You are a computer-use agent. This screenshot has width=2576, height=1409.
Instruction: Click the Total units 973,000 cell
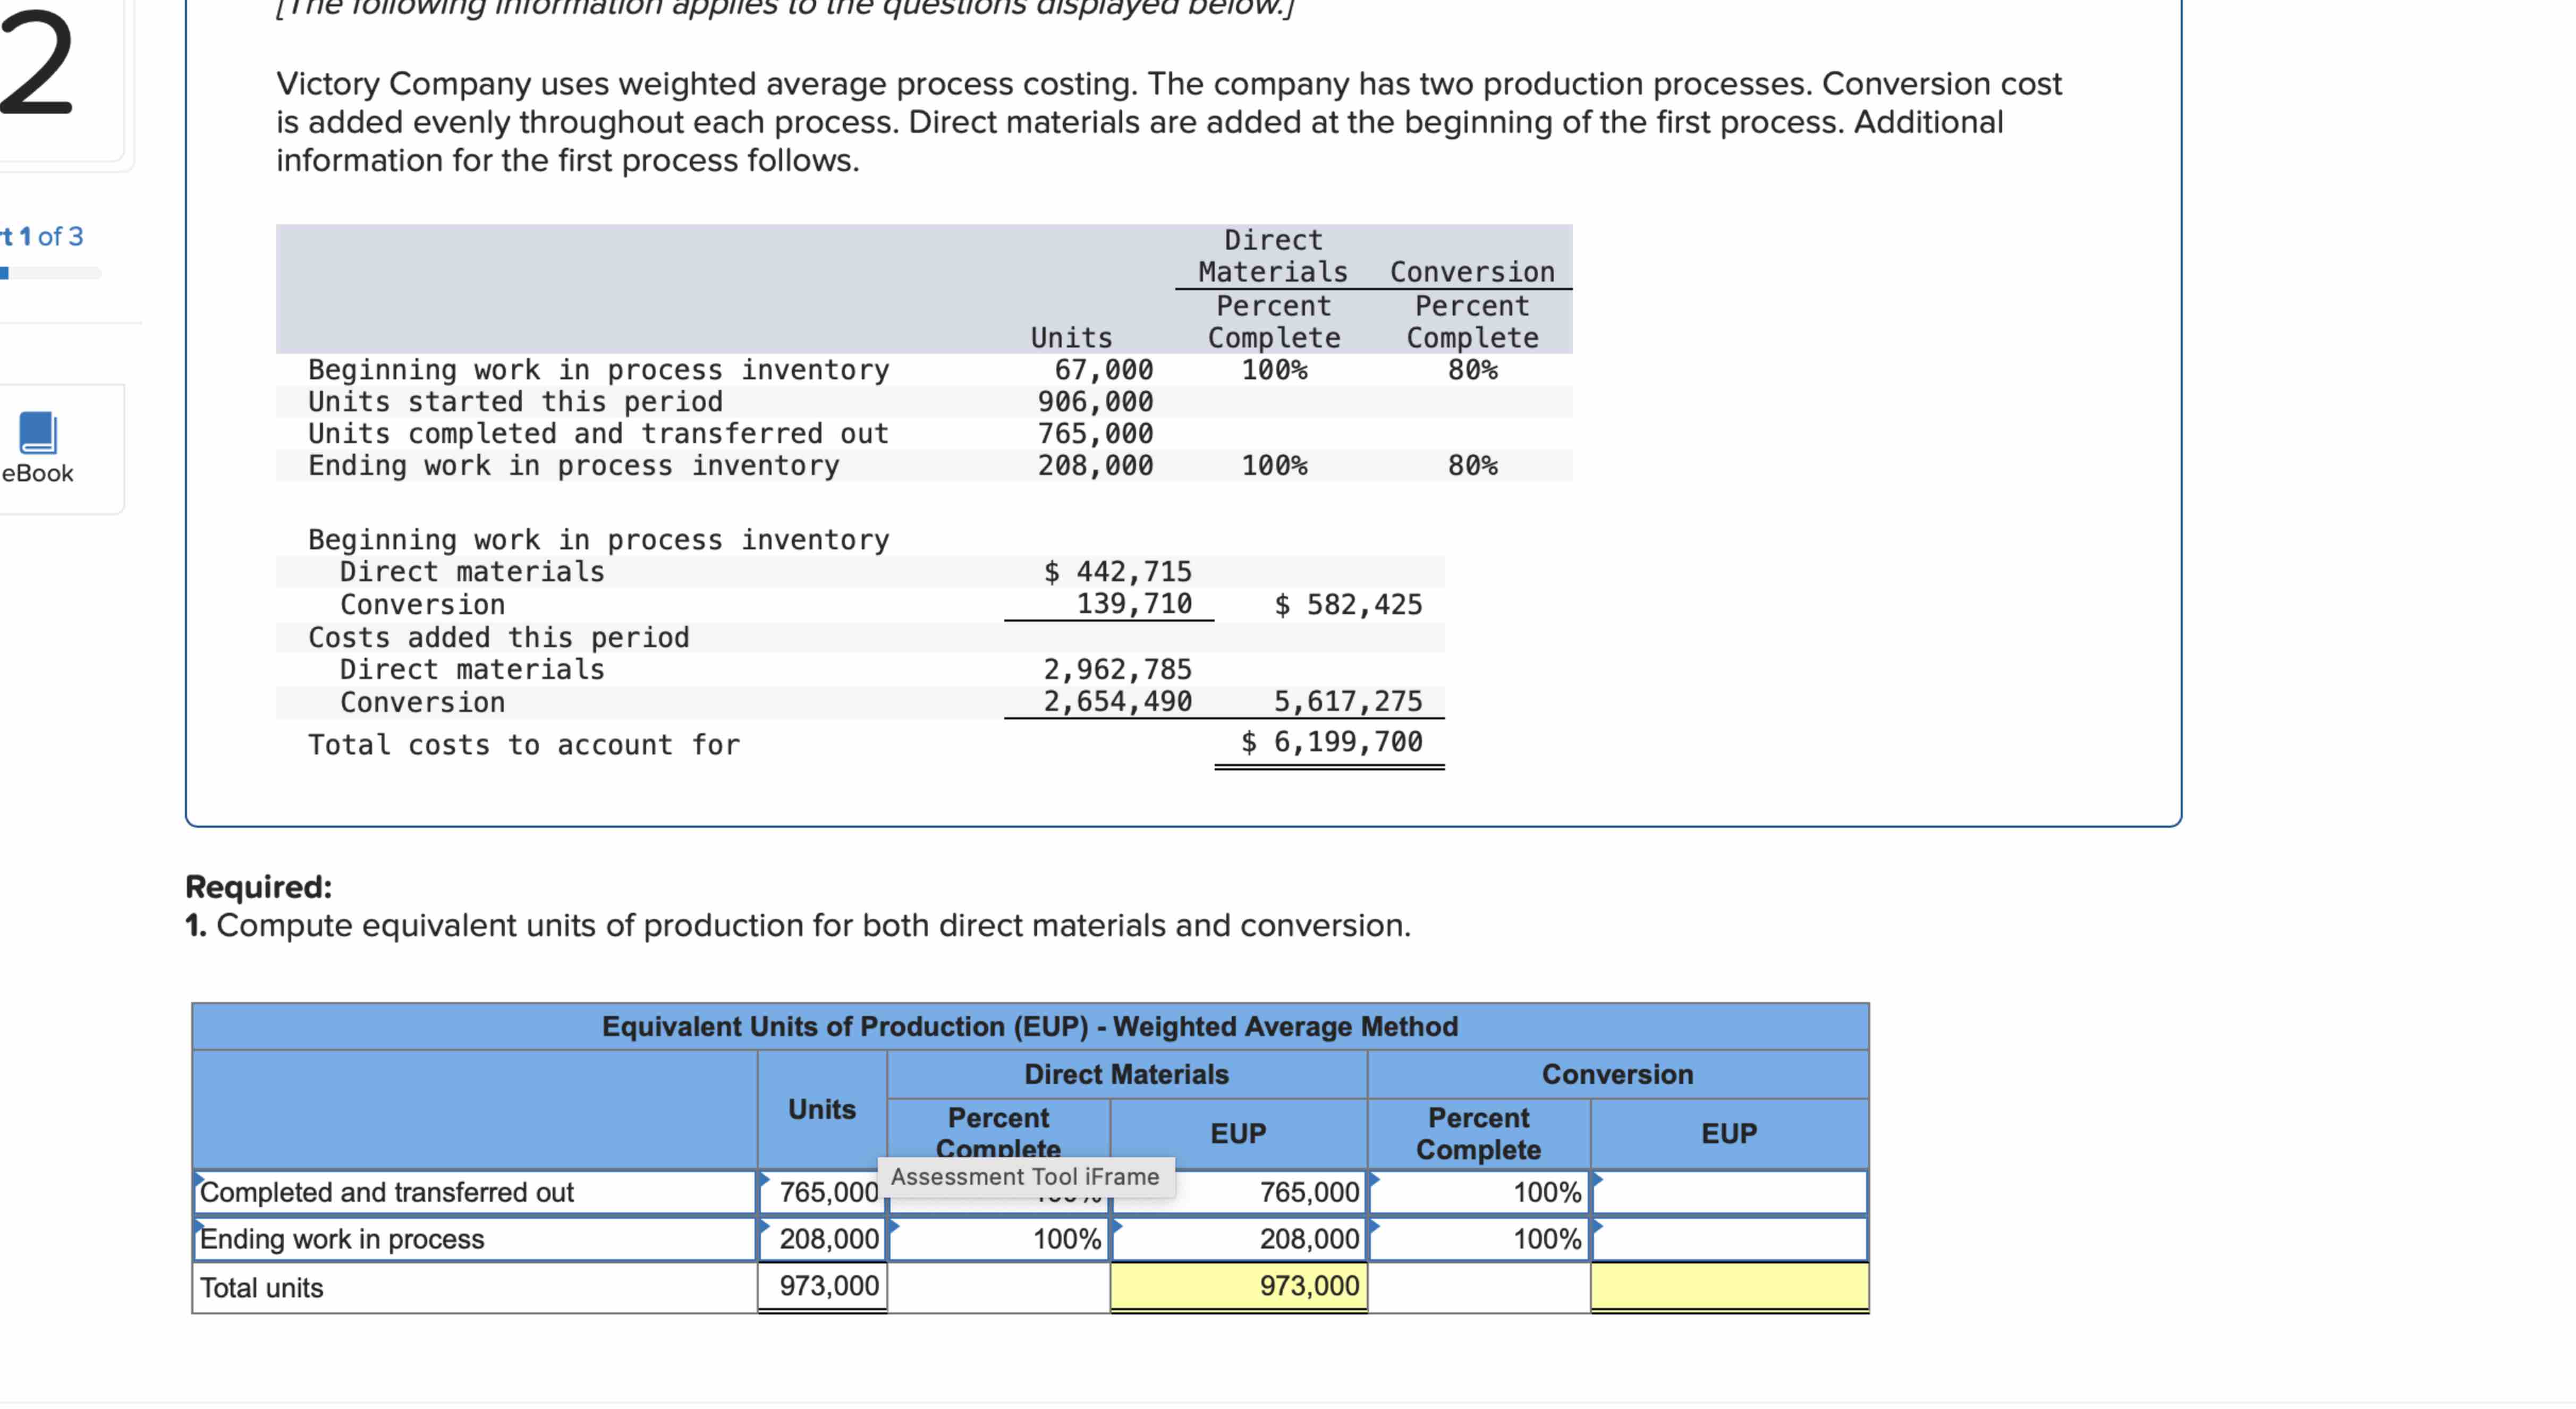[822, 1286]
